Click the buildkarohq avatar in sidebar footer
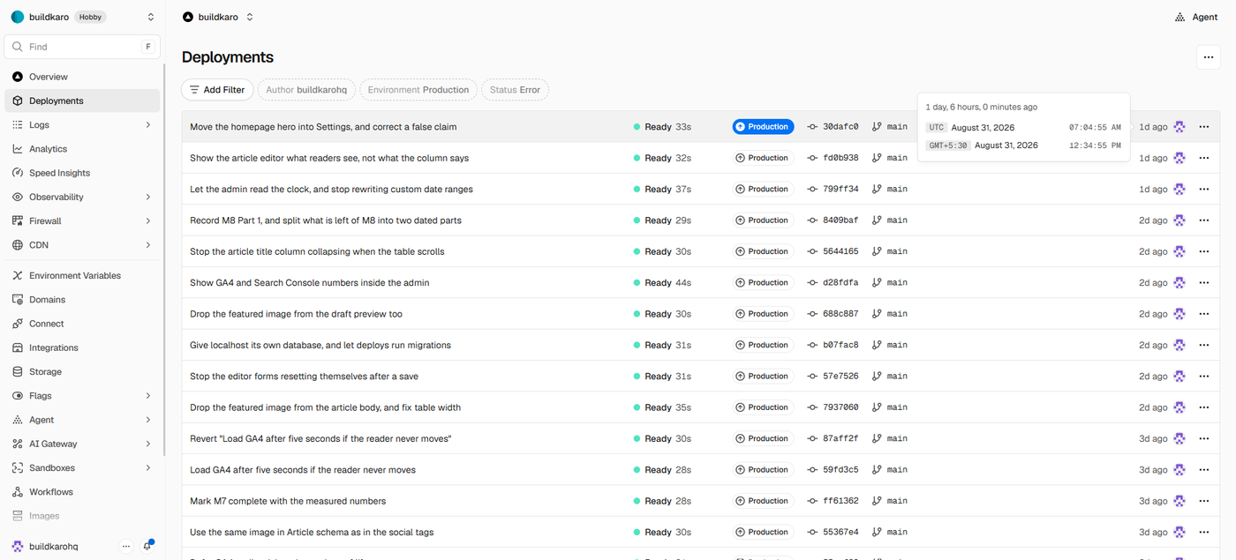Screen dimensions: 1236x560 coord(18,547)
